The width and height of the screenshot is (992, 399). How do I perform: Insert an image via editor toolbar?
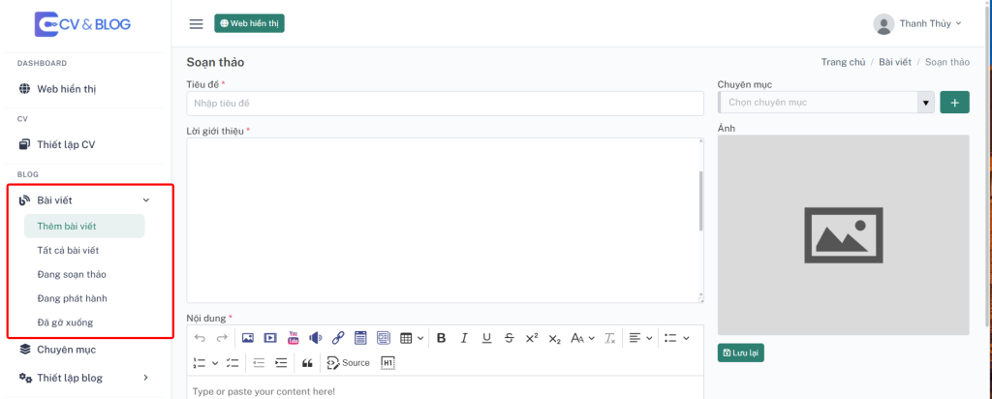coord(248,338)
